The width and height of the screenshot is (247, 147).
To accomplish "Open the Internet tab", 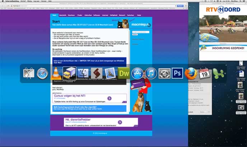I will [x=105, y=15].
